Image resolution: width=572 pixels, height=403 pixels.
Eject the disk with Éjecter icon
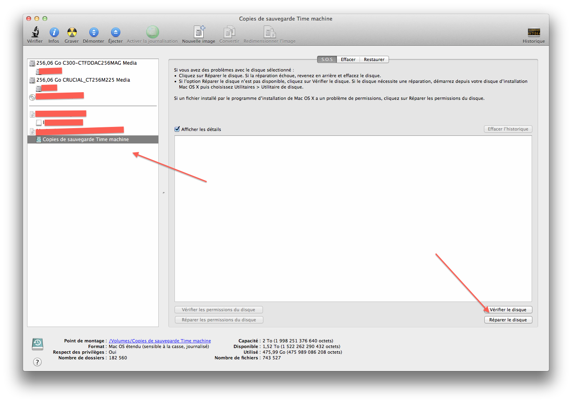pyautogui.click(x=116, y=32)
